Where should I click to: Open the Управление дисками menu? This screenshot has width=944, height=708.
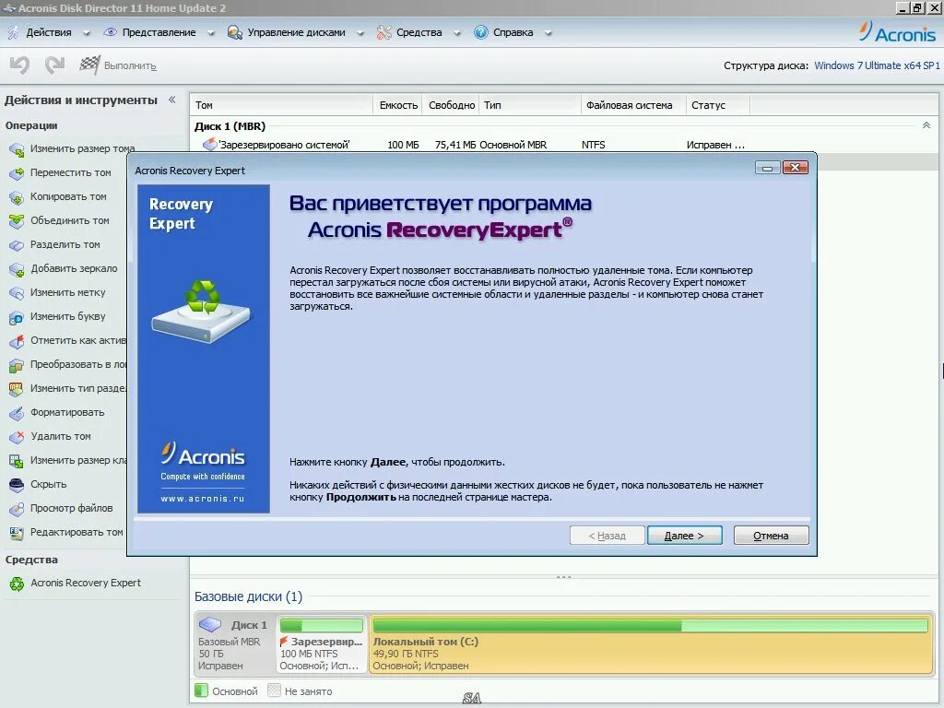(x=296, y=32)
